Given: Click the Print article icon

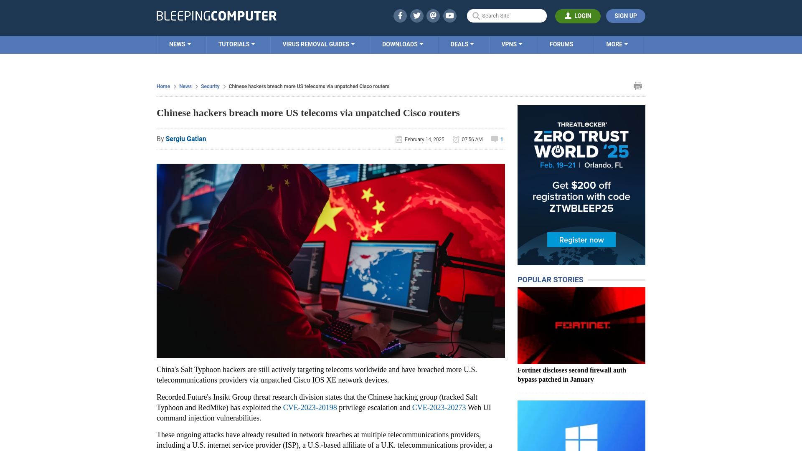Looking at the screenshot, I should (x=638, y=86).
